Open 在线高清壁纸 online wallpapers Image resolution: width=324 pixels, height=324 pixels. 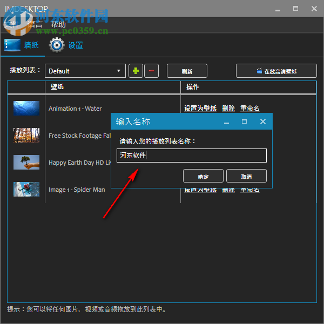[x=276, y=71]
